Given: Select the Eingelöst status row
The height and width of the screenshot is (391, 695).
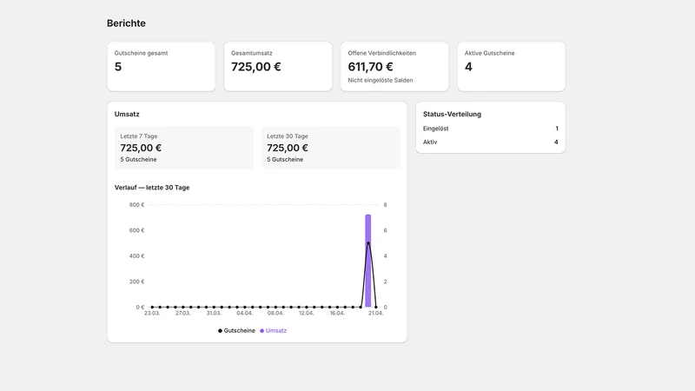Looking at the screenshot, I should click(490, 129).
